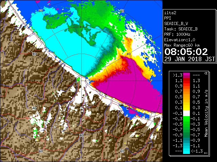Click the magenta swatch atop the velocity color bar

[186, 74]
